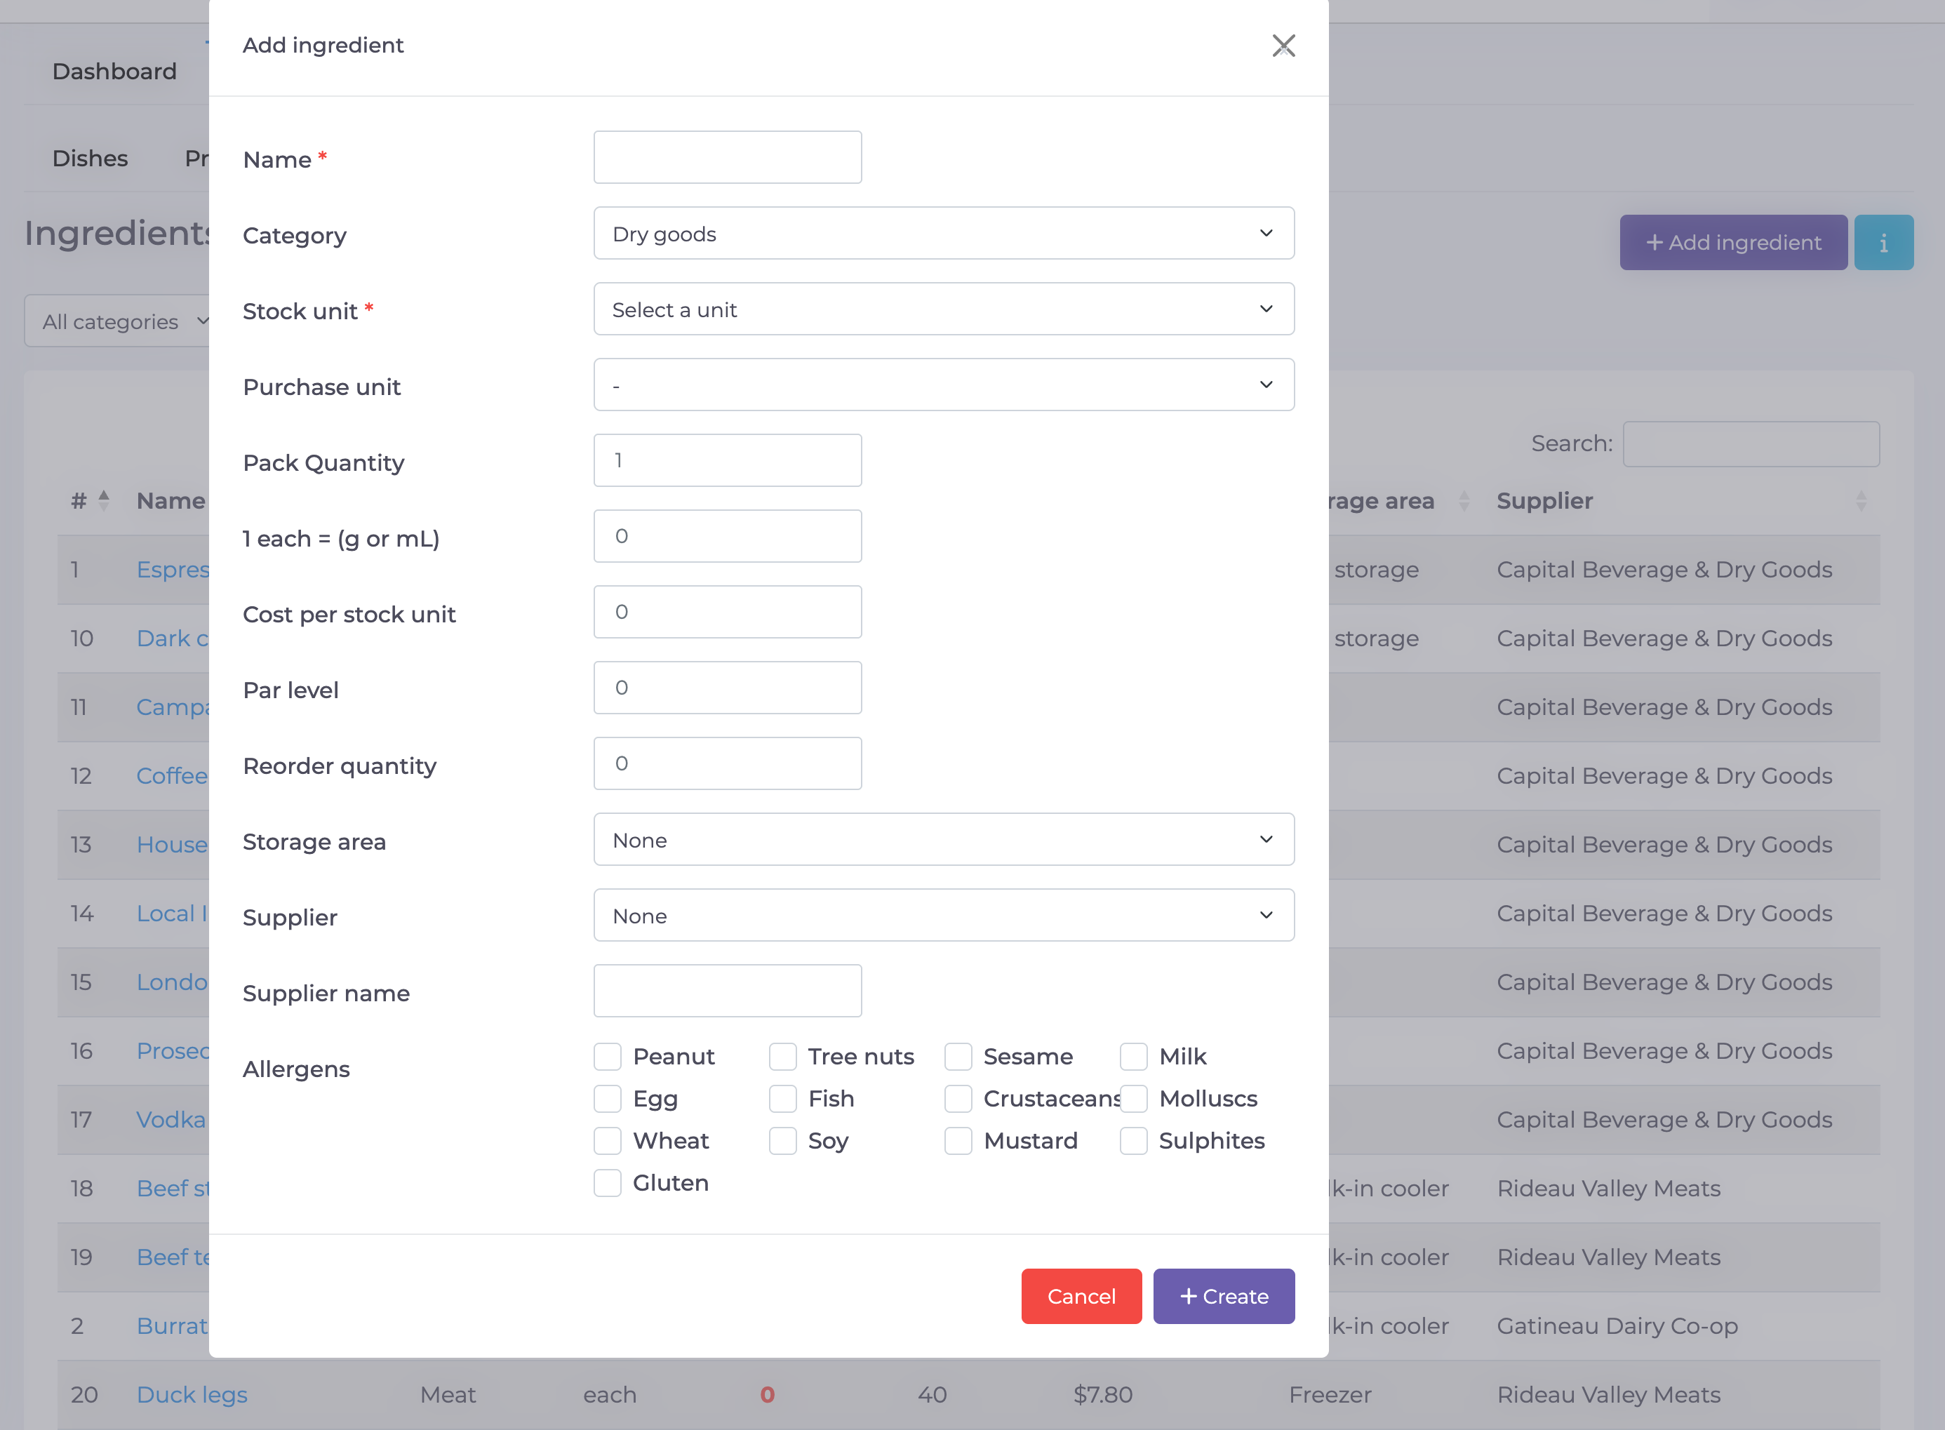Image resolution: width=1945 pixels, height=1430 pixels.
Task: Expand the Storage area dropdown
Action: (944, 840)
